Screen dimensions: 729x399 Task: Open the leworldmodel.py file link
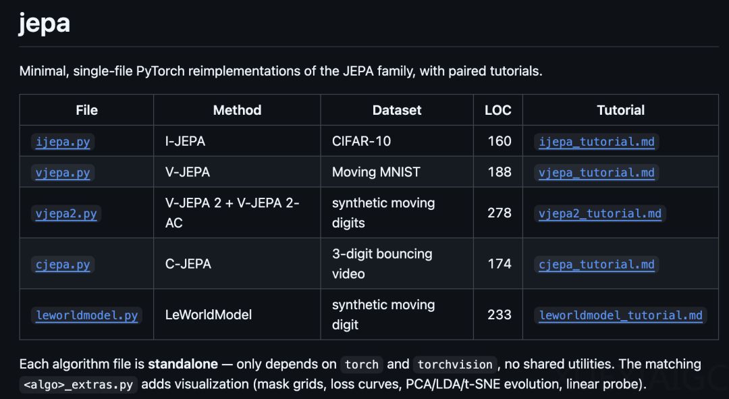(87, 315)
